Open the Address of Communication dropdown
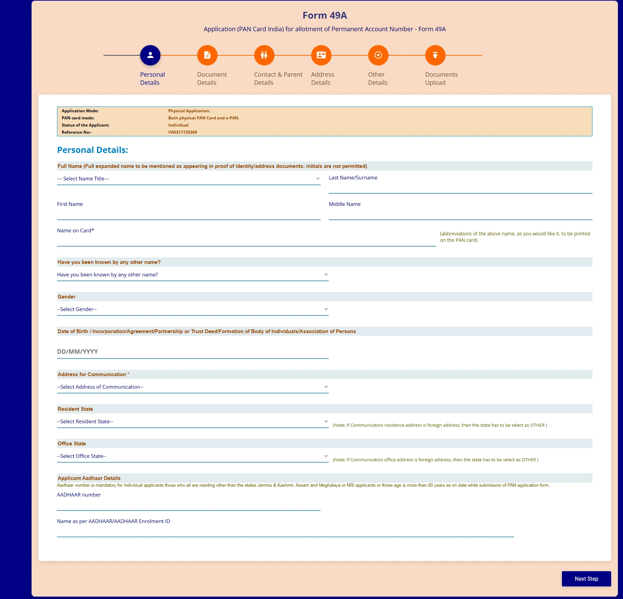The height and width of the screenshot is (599, 623). [192, 387]
